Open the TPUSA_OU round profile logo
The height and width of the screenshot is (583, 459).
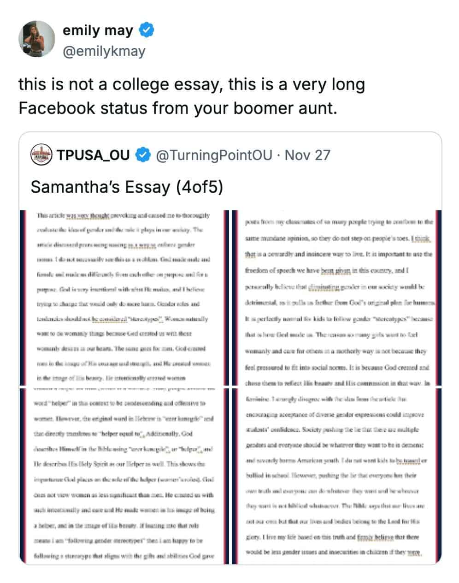41,155
